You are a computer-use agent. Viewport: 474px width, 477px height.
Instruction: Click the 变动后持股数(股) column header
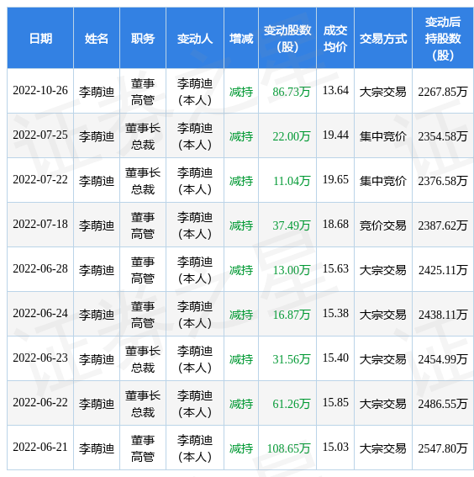(x=443, y=39)
